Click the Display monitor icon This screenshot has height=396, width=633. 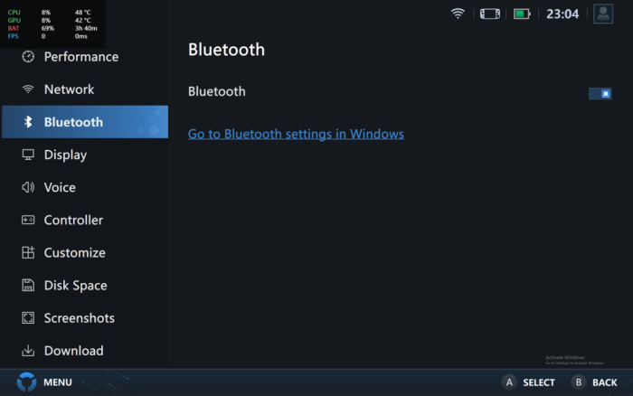click(x=28, y=155)
